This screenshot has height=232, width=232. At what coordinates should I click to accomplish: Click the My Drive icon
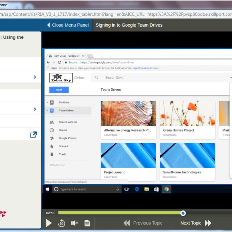pos(52,102)
